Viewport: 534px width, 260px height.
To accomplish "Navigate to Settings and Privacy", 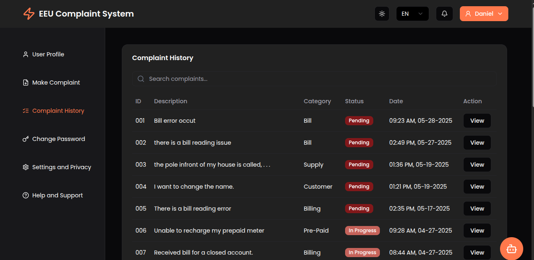I will click(61, 167).
